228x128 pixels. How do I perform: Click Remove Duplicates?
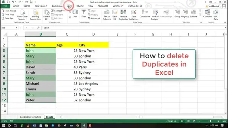click(123, 15)
